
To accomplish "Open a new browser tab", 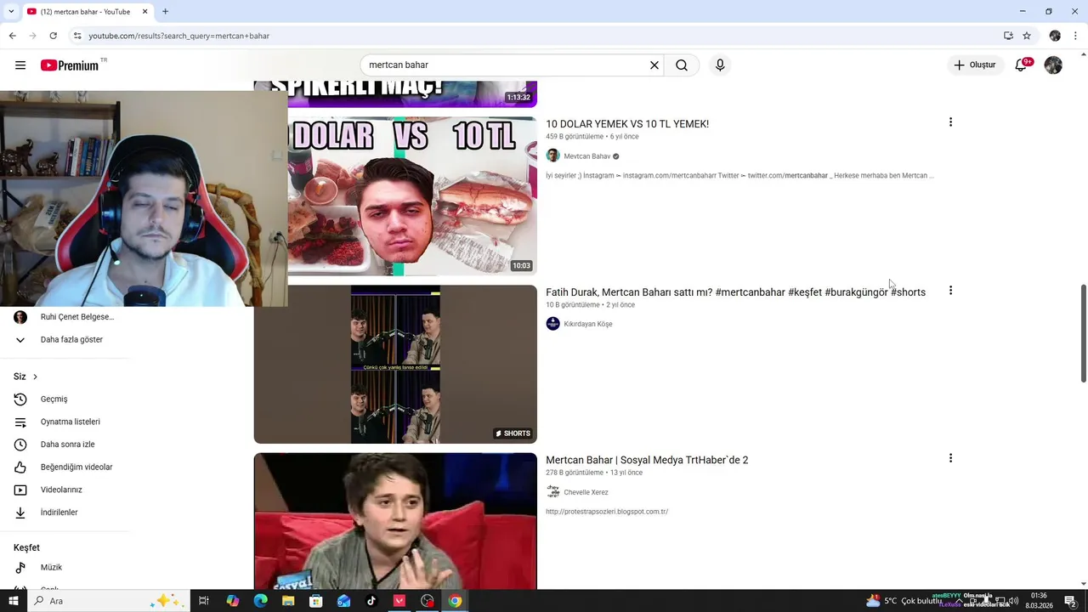I will coord(165,12).
